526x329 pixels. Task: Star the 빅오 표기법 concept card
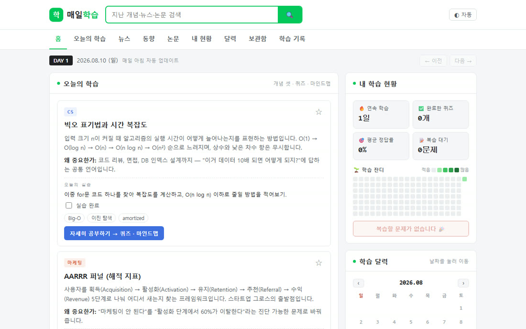[318, 112]
